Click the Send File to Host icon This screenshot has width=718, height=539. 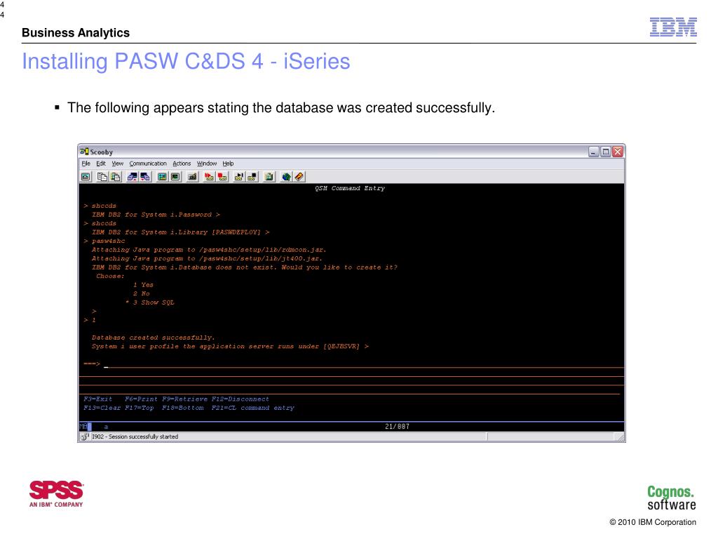click(133, 176)
